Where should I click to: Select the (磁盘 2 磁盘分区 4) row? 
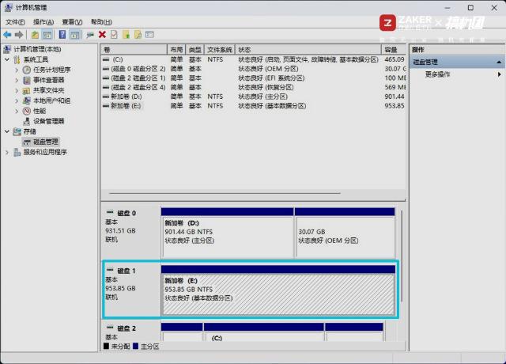click(x=253, y=87)
